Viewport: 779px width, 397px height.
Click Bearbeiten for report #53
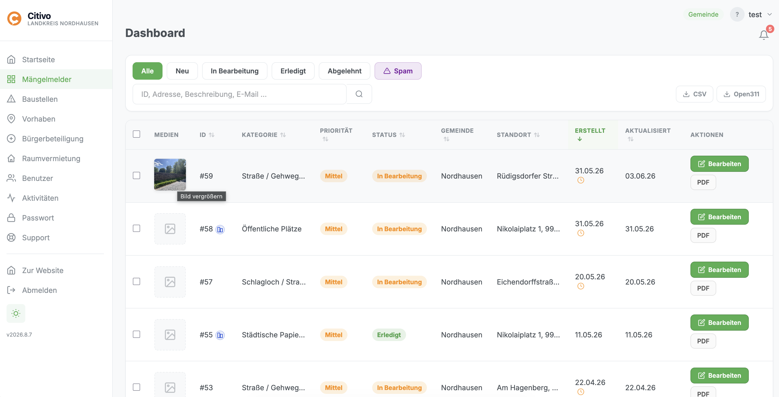point(719,376)
